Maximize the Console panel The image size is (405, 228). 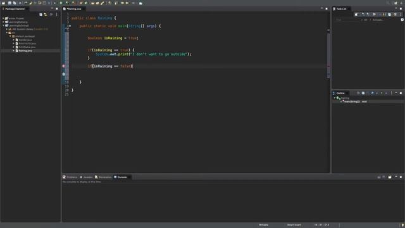coord(401,177)
